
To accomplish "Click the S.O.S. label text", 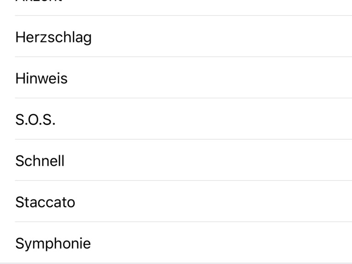I will pos(35,119).
